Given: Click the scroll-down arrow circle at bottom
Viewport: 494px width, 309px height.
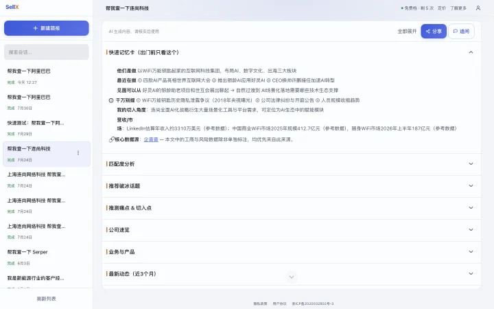Looking at the screenshot, I should pos(292,277).
